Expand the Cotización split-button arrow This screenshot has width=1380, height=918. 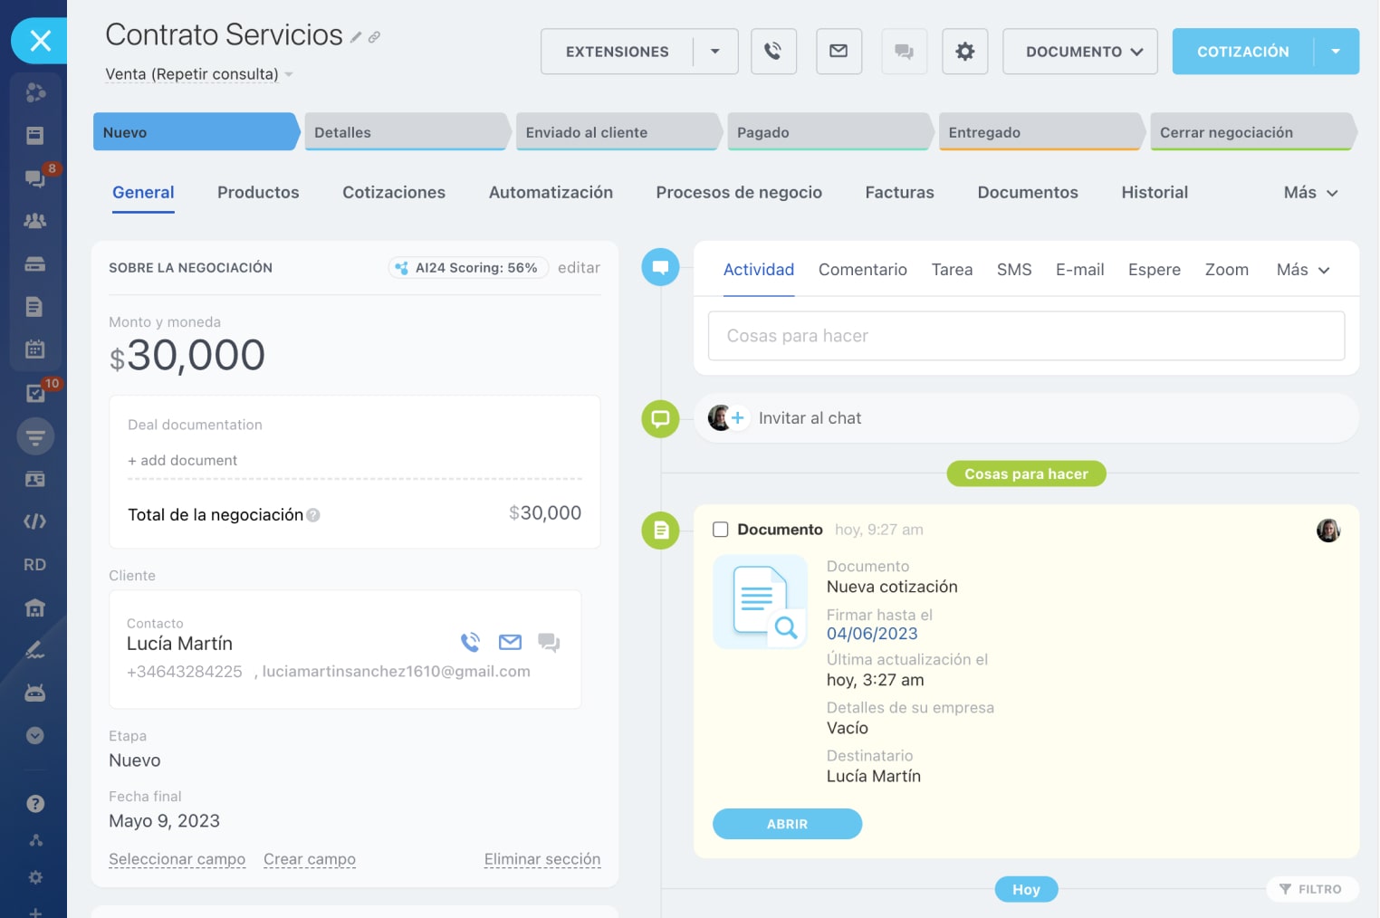click(x=1336, y=52)
